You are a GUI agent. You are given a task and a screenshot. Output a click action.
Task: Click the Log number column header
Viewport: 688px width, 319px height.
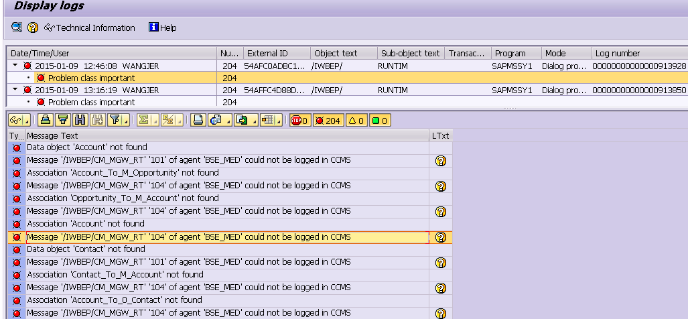point(640,53)
